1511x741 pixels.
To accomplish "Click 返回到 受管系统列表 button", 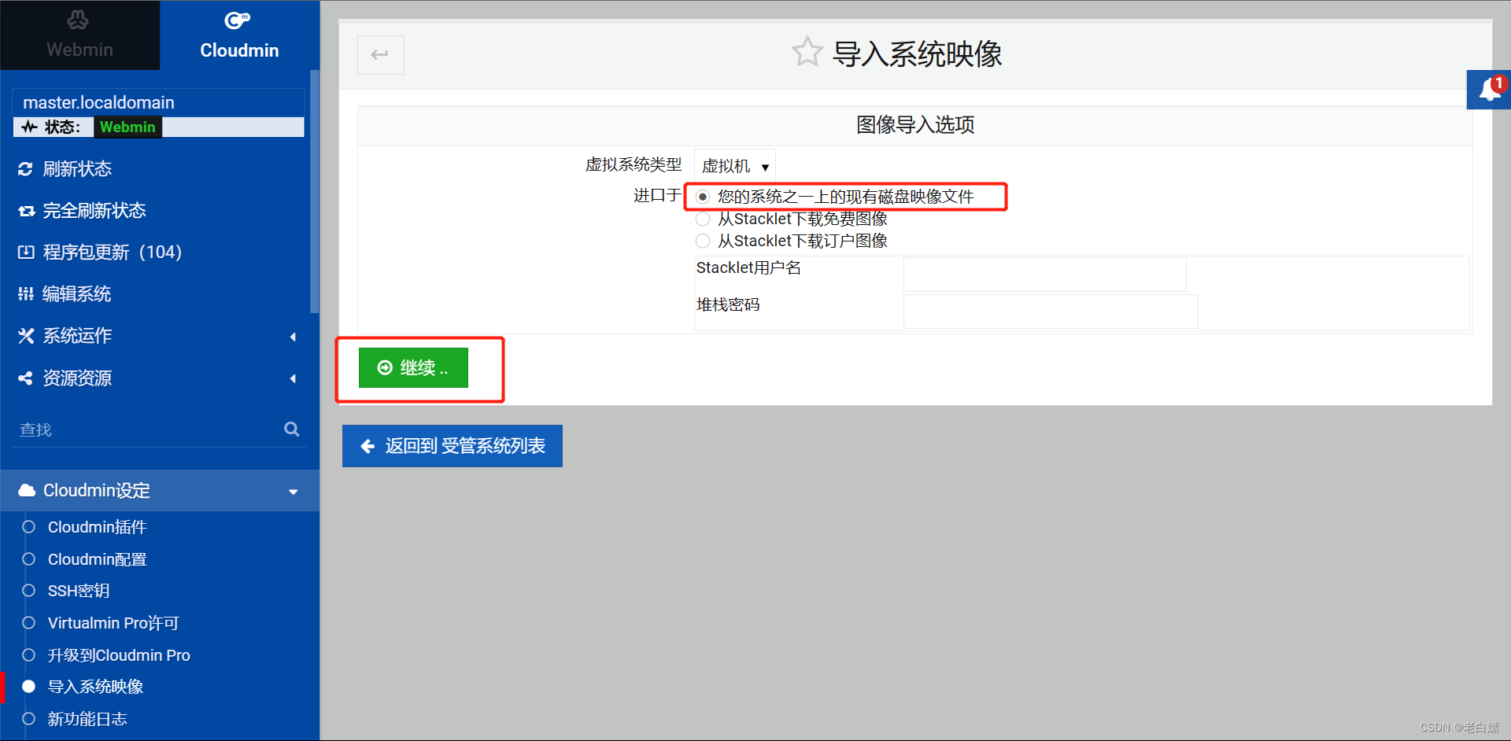I will 452,446.
